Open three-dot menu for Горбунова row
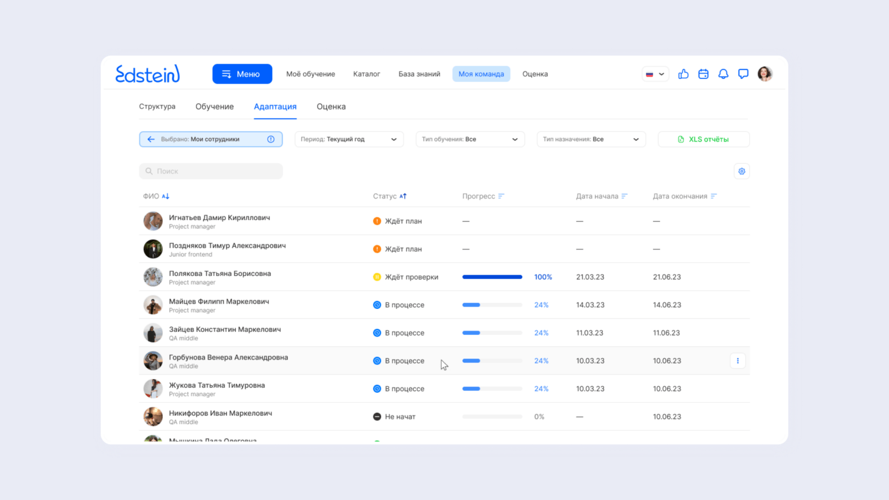889x500 pixels. click(x=737, y=361)
